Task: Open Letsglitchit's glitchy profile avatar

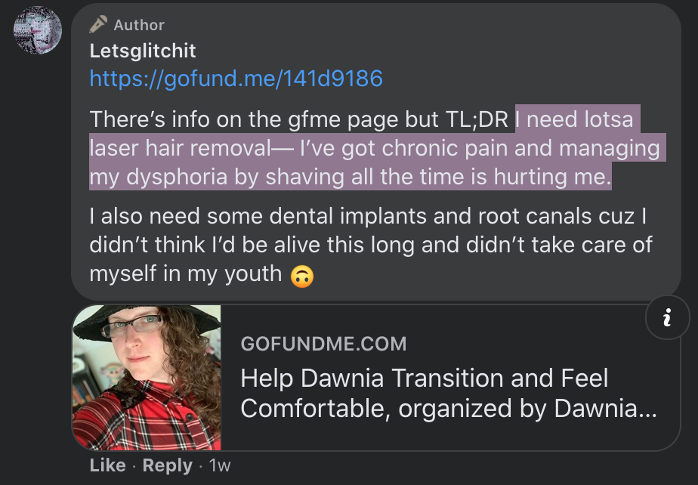Action: click(x=38, y=30)
